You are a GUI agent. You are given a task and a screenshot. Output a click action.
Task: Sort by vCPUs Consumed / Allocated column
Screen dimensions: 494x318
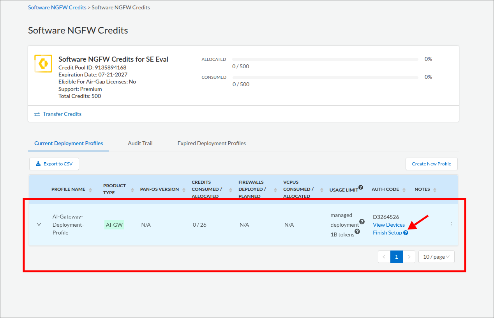(322, 190)
